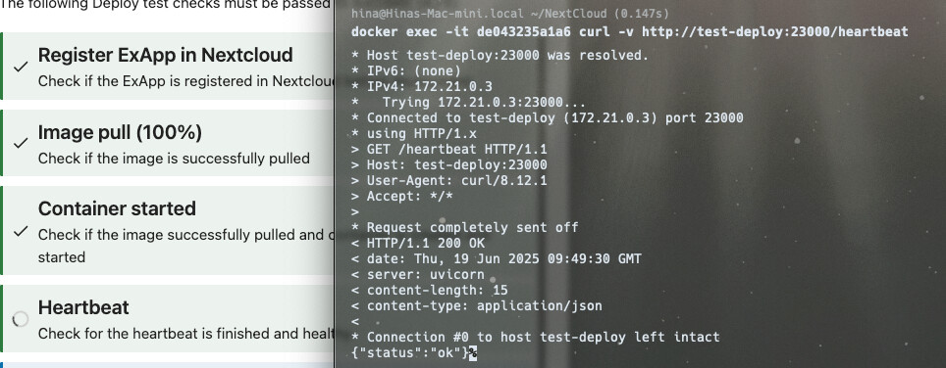Select the Register ExApp in Nextcloud heading

[x=165, y=55]
